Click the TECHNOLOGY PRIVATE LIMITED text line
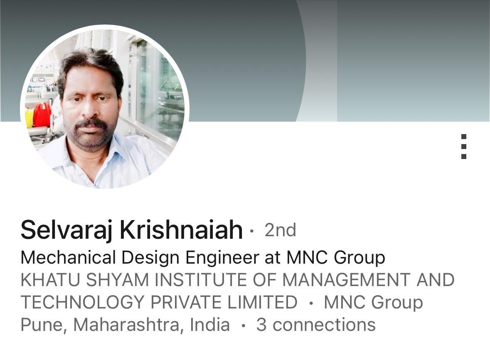This screenshot has height=350, width=490. pyautogui.click(x=159, y=302)
